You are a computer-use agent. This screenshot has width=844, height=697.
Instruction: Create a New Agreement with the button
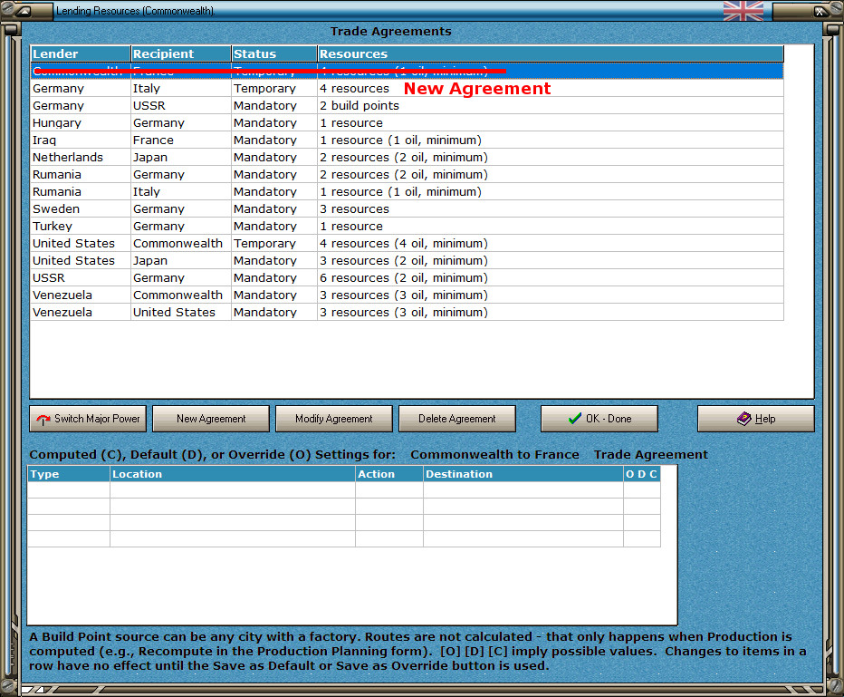pyautogui.click(x=211, y=419)
